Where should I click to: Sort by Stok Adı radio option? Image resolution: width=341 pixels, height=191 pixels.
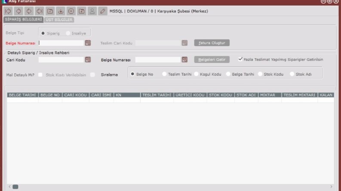292,74
